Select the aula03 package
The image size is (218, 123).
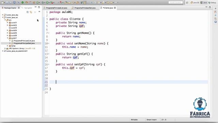[13, 28]
